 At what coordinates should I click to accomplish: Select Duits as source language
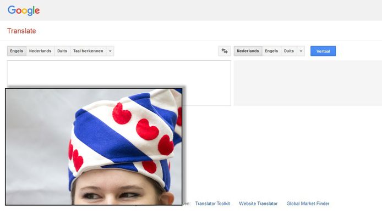[x=62, y=51]
